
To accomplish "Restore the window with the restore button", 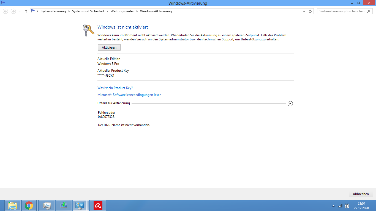I will (359, 2).
